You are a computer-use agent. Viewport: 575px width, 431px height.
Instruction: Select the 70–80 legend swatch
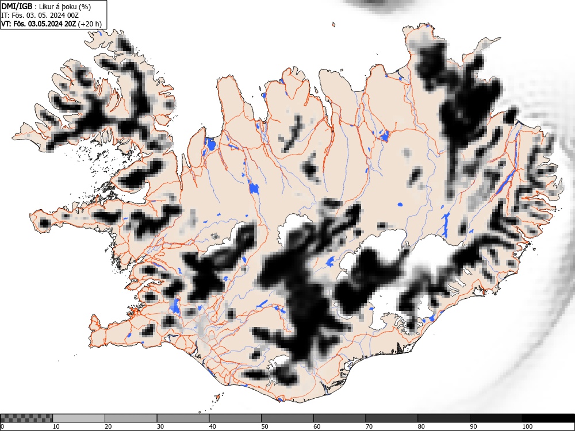coord(391,418)
